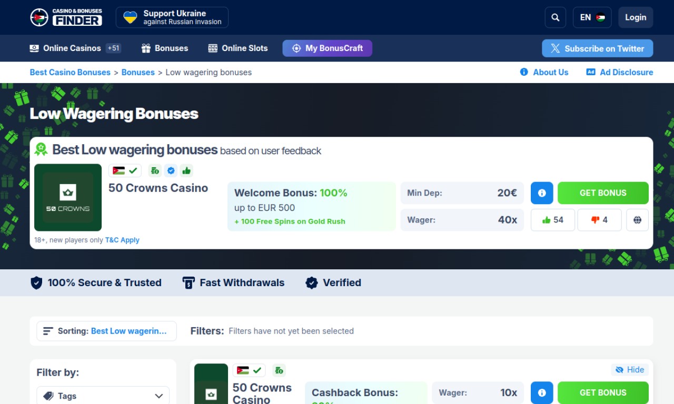
Task: Click the globe icon button on the Welcome Bonus card
Action: pyautogui.click(x=638, y=220)
